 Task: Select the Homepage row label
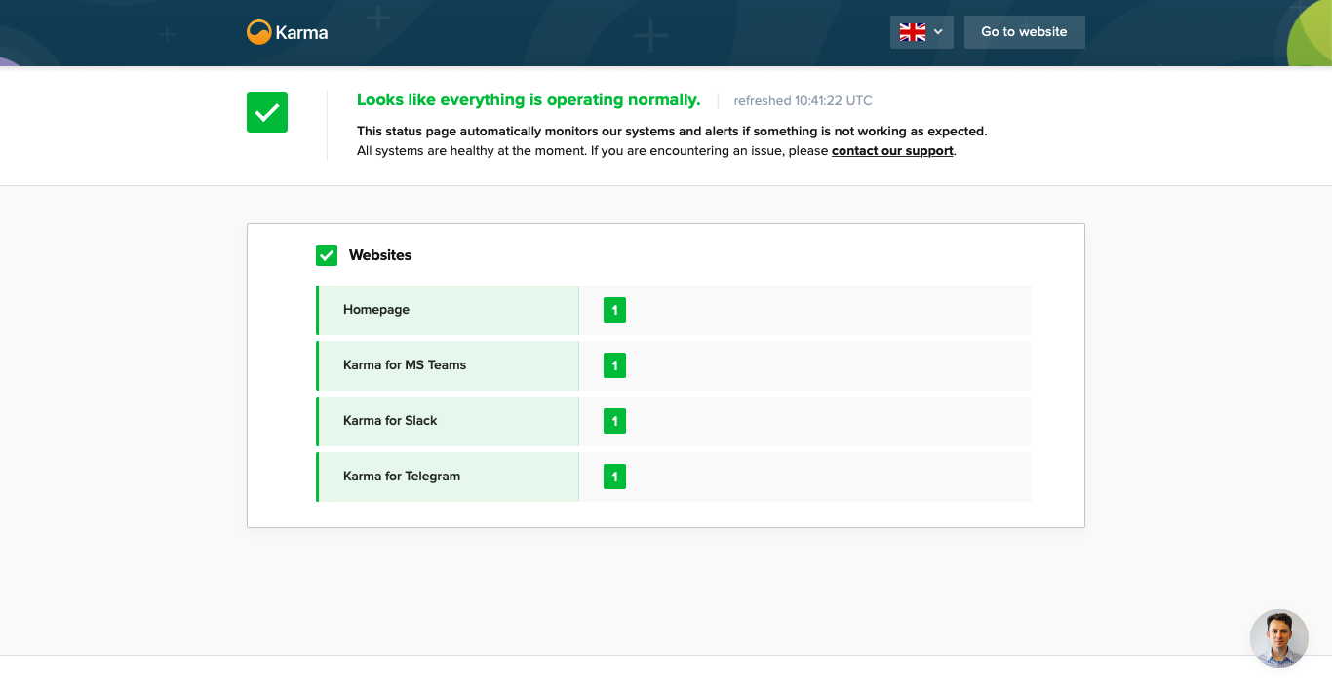click(376, 310)
